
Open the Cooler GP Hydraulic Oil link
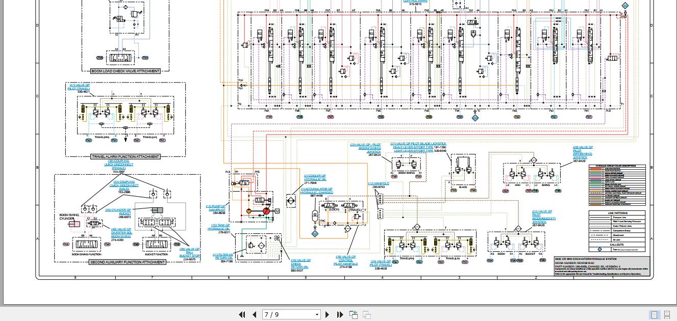point(314,178)
